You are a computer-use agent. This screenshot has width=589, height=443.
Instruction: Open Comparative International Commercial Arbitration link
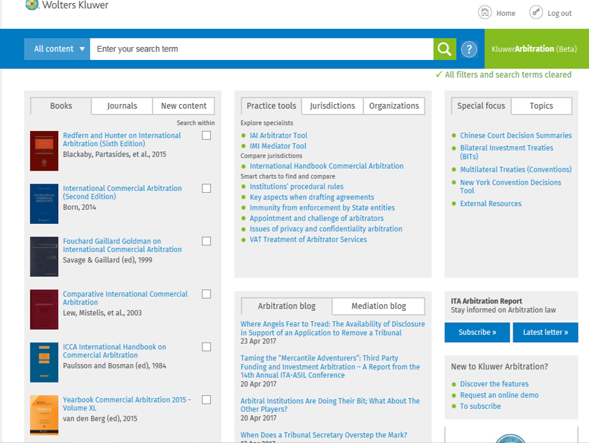[x=125, y=298]
